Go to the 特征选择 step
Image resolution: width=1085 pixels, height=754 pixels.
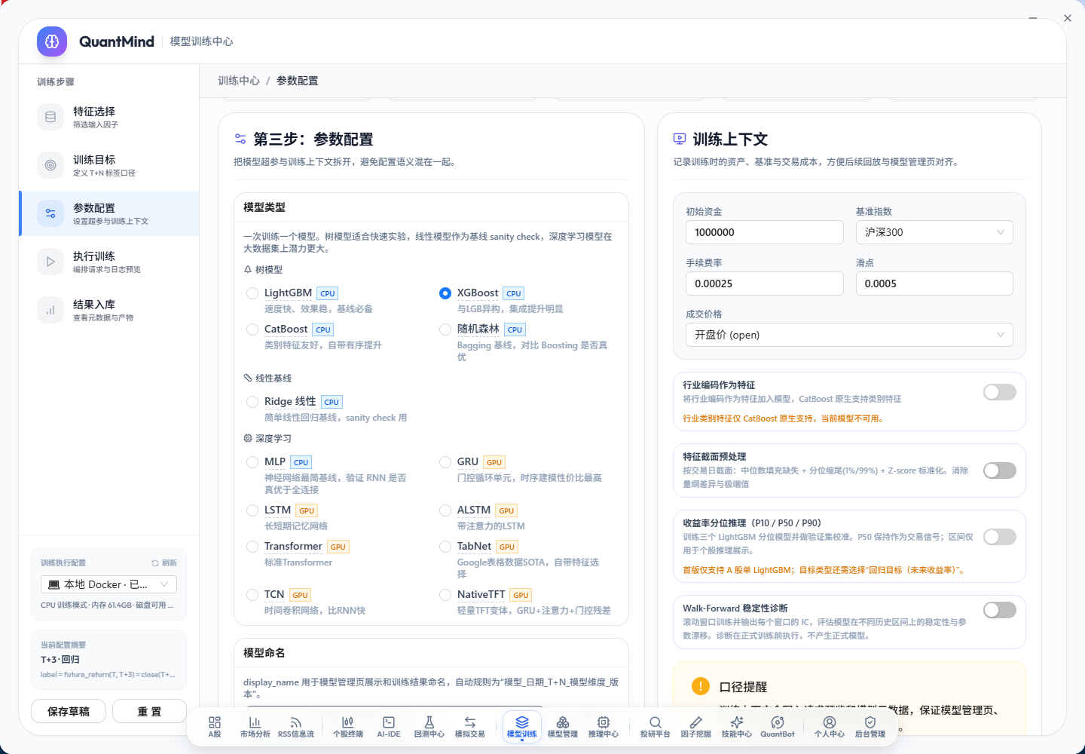(108, 117)
